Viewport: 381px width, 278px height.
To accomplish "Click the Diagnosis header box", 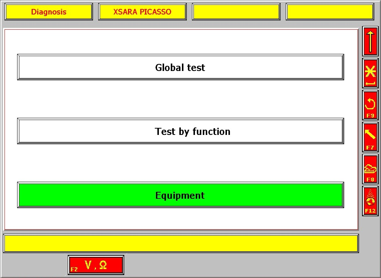I will click(x=49, y=12).
